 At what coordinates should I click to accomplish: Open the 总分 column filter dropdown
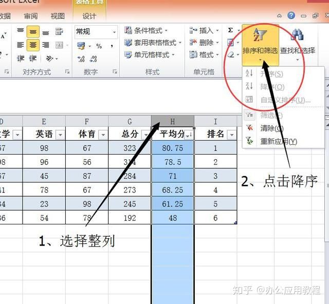145,135
